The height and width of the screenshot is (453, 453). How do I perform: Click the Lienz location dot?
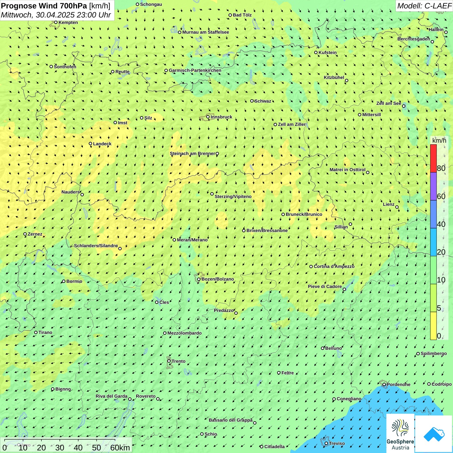[397, 207]
